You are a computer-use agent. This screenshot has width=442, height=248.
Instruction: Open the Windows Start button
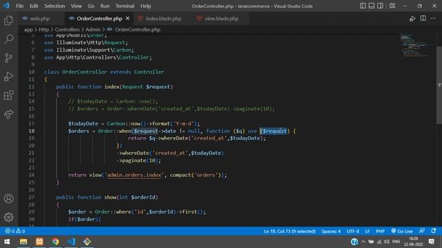click(x=7, y=242)
